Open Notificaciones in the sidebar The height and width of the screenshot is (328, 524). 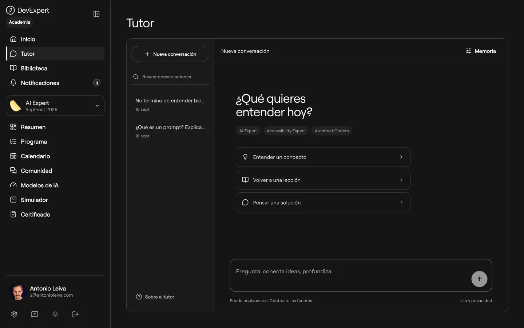(x=55, y=83)
